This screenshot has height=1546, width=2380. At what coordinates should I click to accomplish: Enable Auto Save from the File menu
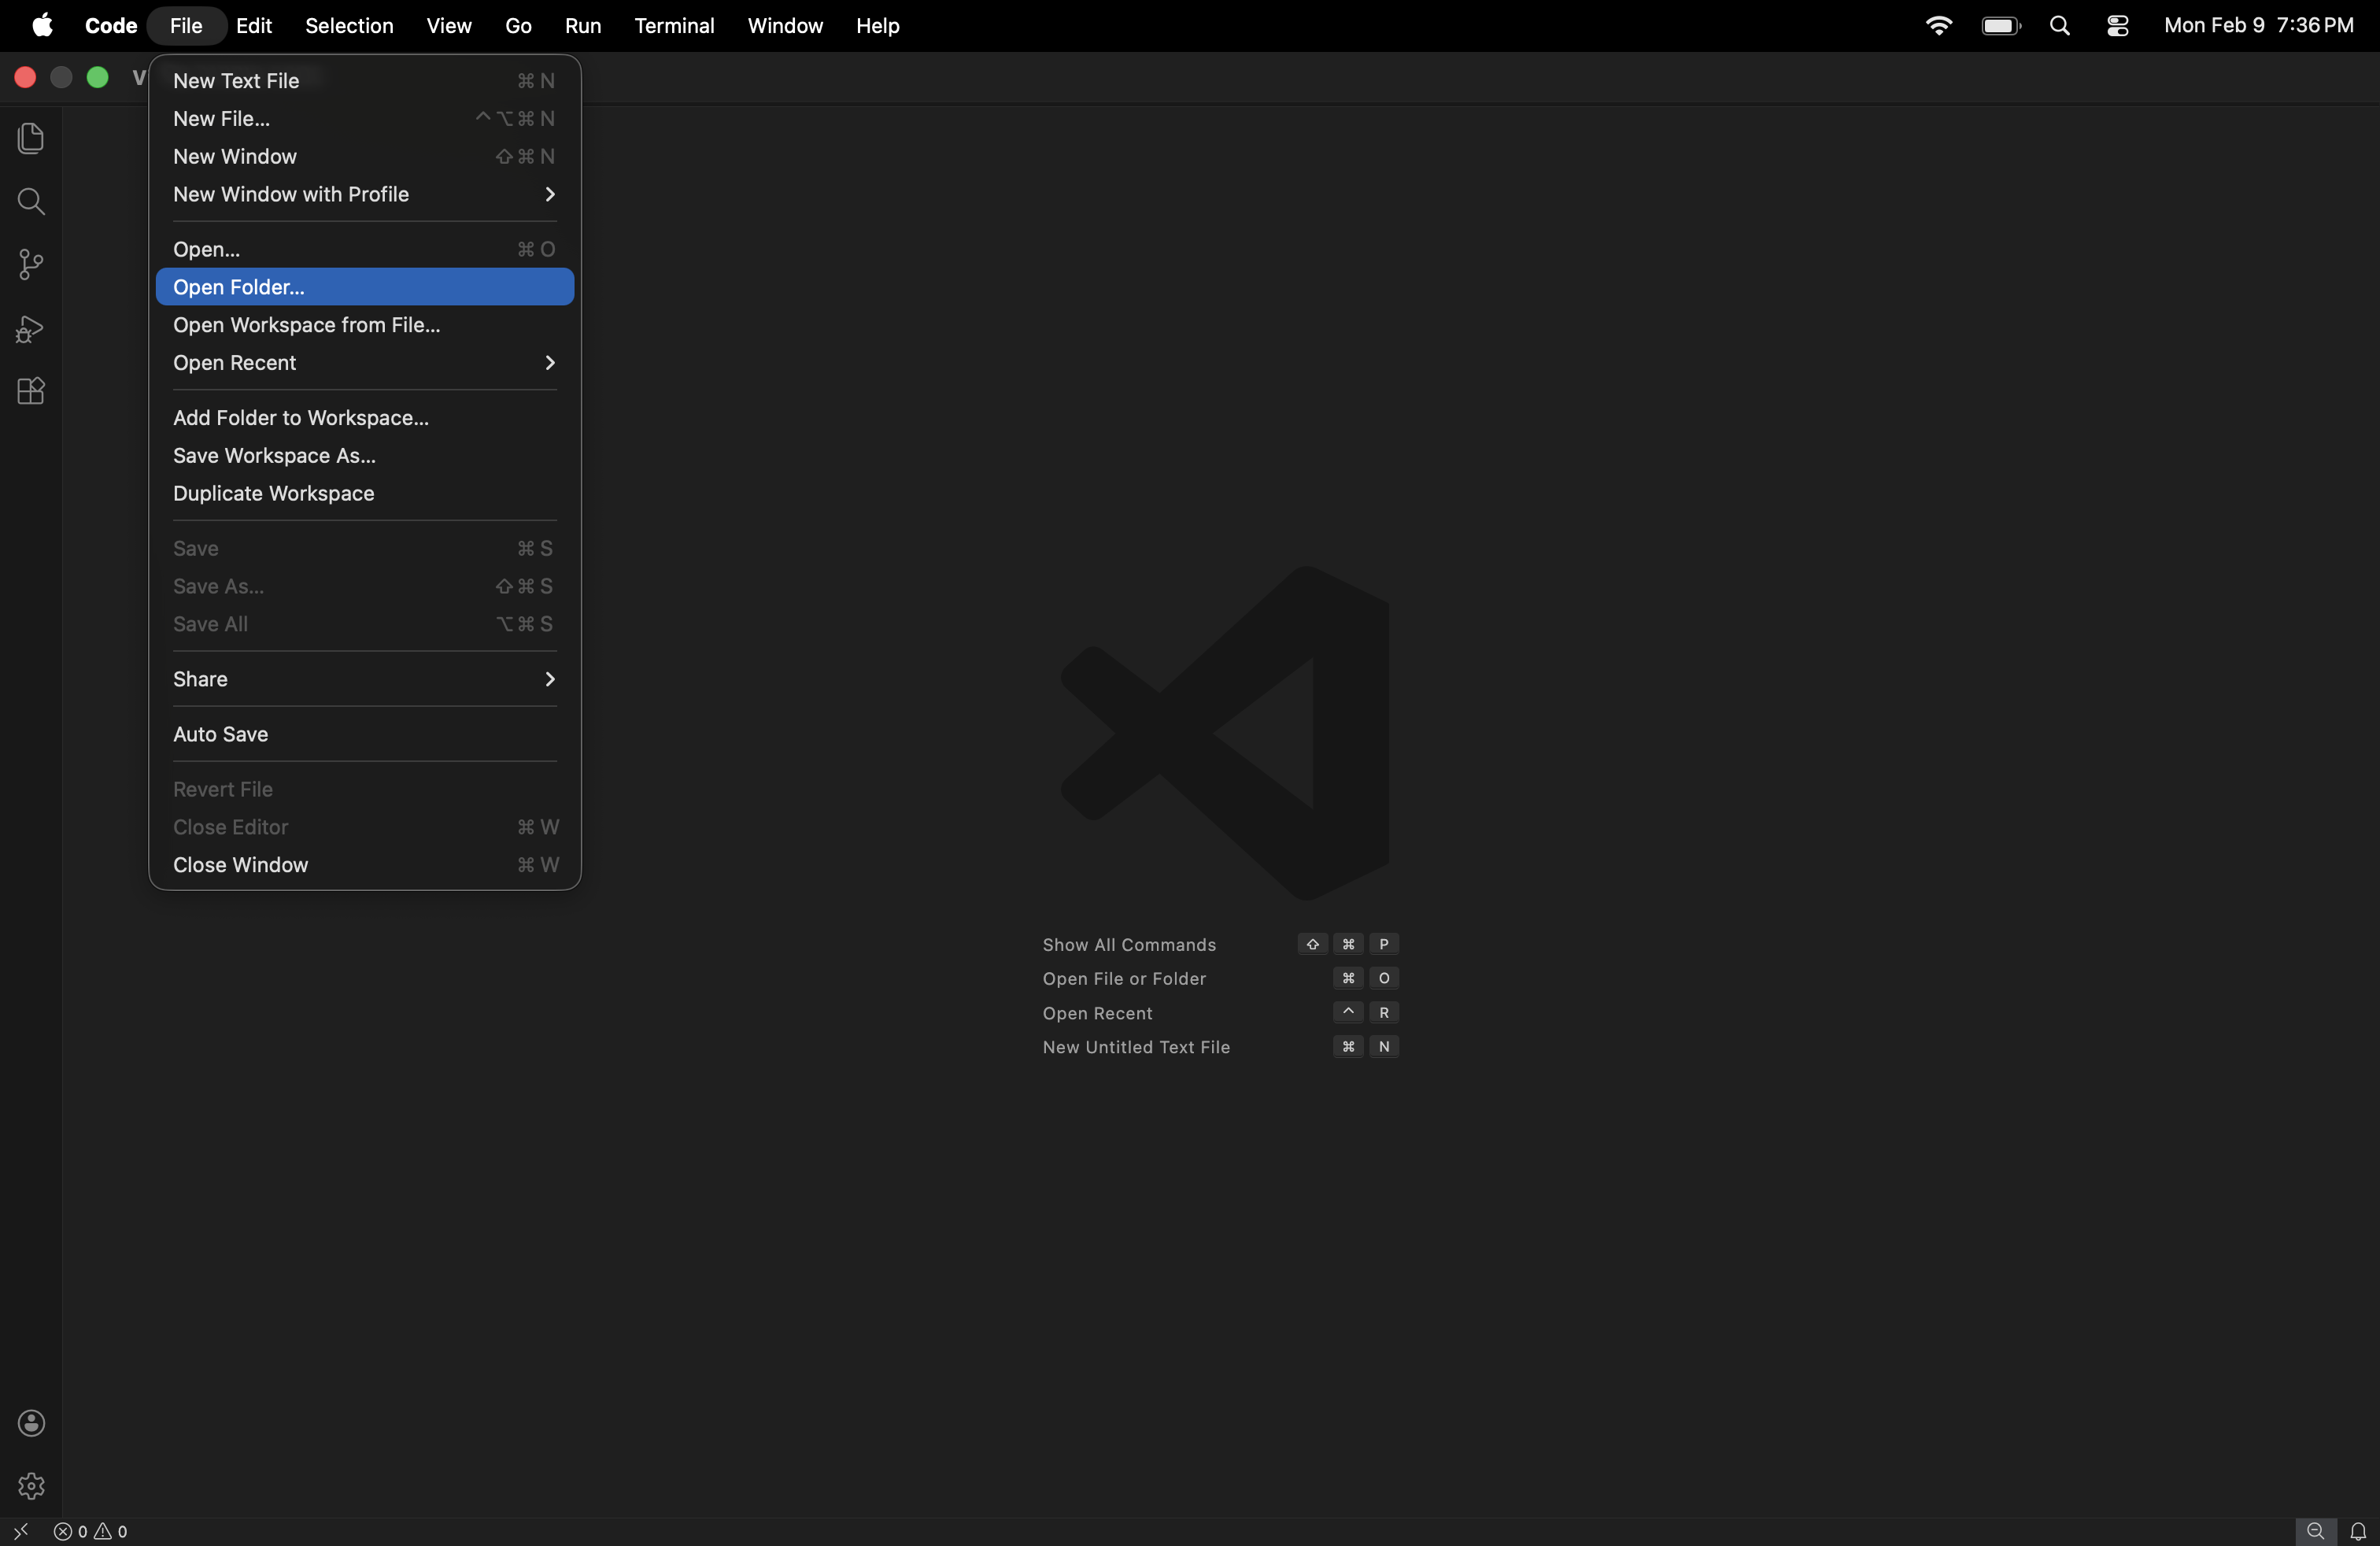coord(220,733)
